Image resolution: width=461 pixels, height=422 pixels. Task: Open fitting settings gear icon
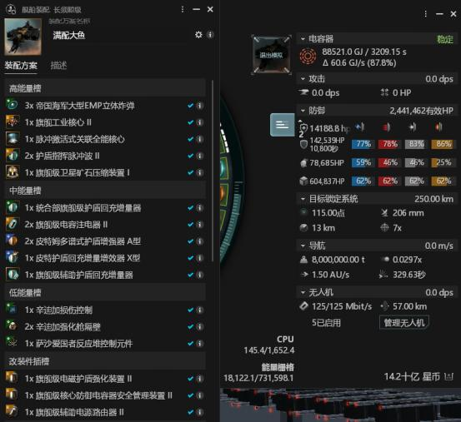pos(198,35)
